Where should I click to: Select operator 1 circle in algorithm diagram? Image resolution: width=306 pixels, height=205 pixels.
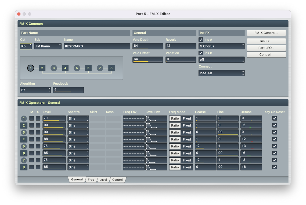(31, 68)
